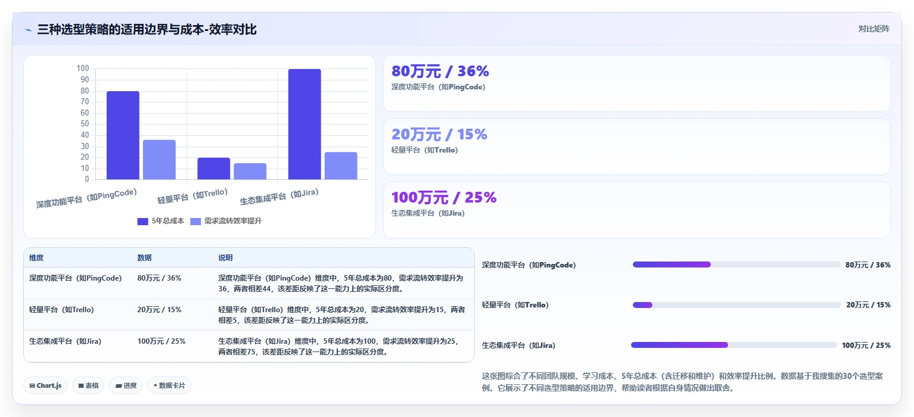Toggle the 需求流转效率提升 legend entry

point(226,221)
